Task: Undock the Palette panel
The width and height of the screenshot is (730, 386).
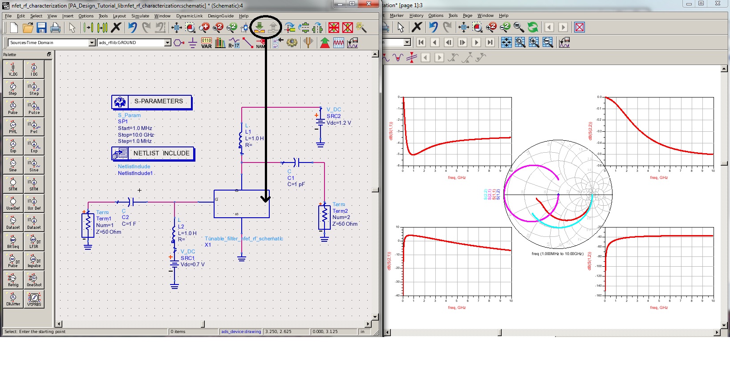Action: [x=49, y=54]
